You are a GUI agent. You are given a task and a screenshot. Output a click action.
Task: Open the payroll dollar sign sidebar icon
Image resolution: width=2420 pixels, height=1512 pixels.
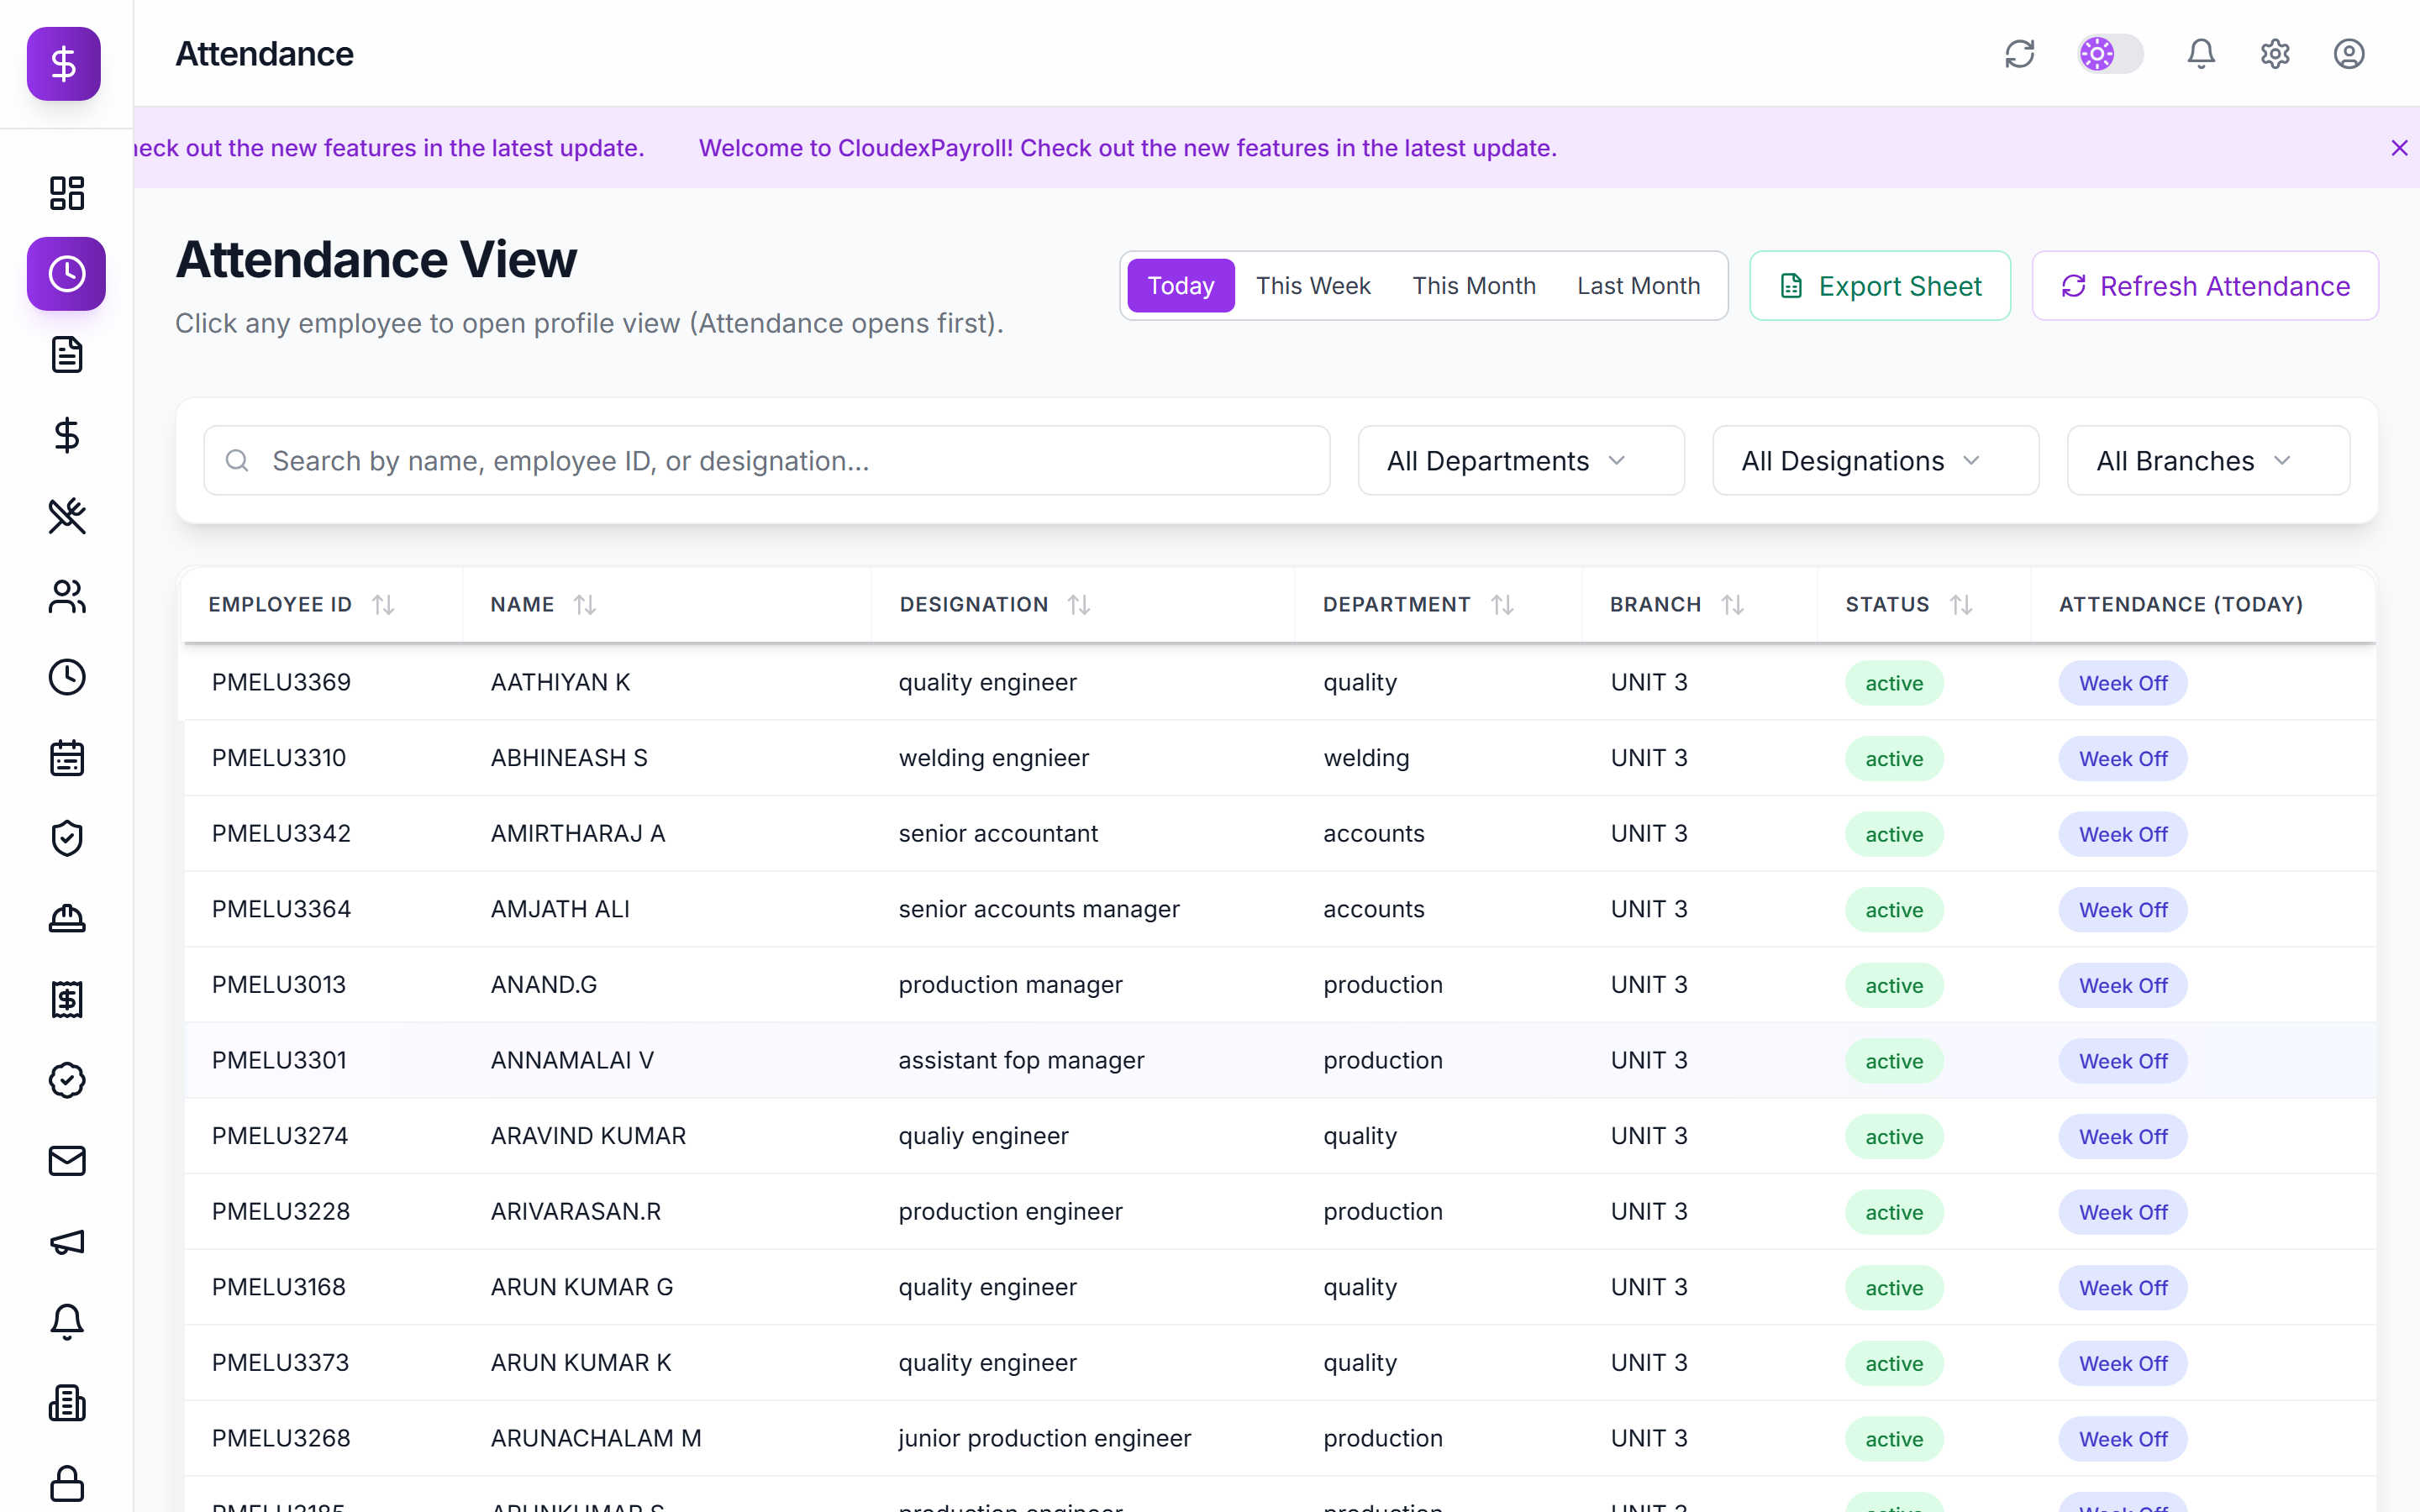[67, 435]
